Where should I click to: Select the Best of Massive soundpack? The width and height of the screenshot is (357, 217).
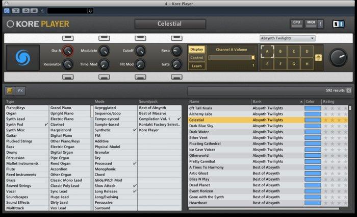pos(160,113)
